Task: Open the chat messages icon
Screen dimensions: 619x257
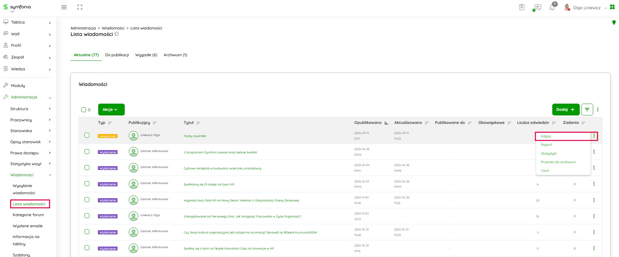Action: (537, 7)
